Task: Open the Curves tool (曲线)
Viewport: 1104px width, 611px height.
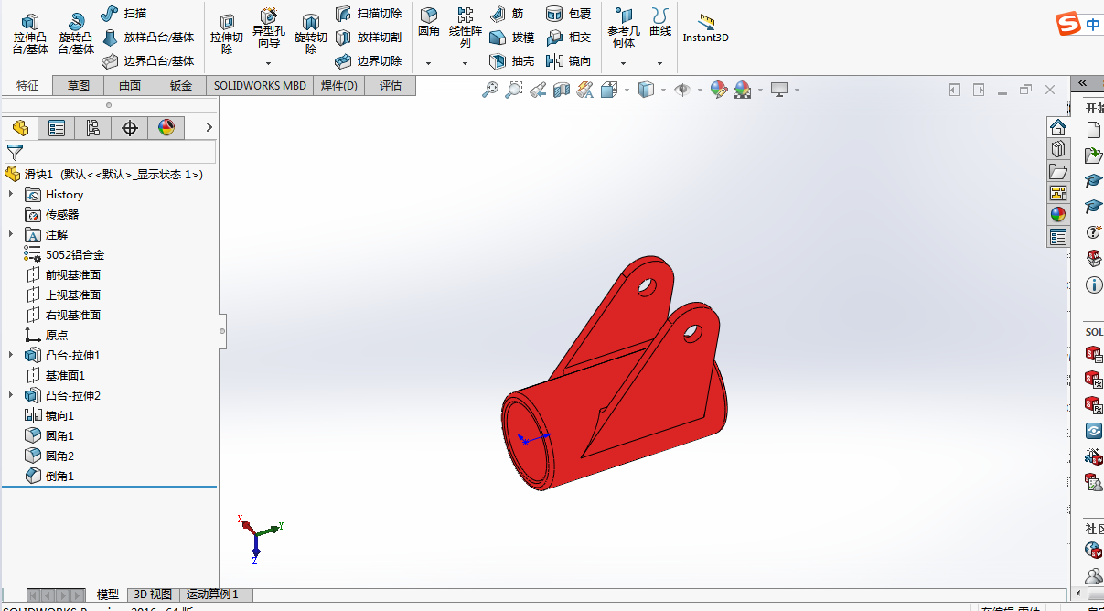Action: [x=660, y=22]
